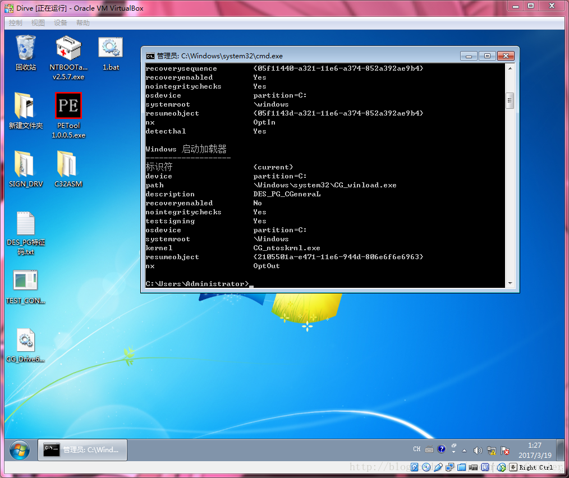Click the cmd scrollbar thumb
This screenshot has height=478, width=569.
coord(510,100)
